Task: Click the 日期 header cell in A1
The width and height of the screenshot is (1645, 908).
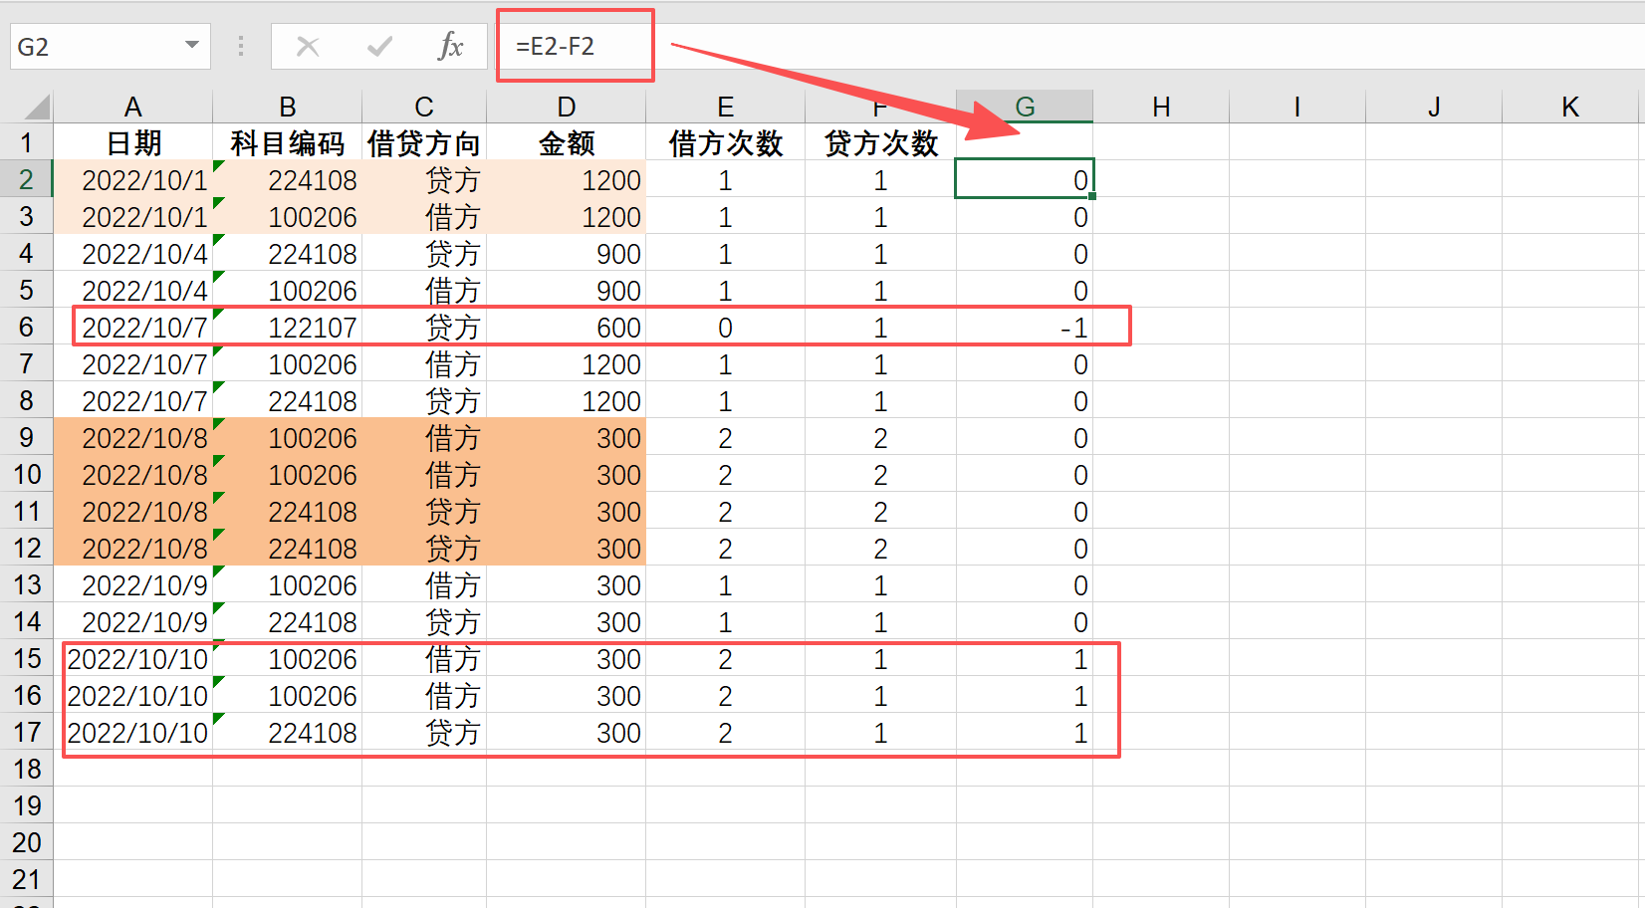Action: 133,142
